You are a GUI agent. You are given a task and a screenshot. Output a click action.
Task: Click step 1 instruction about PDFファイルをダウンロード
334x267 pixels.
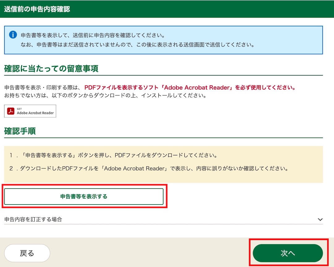coord(113,155)
